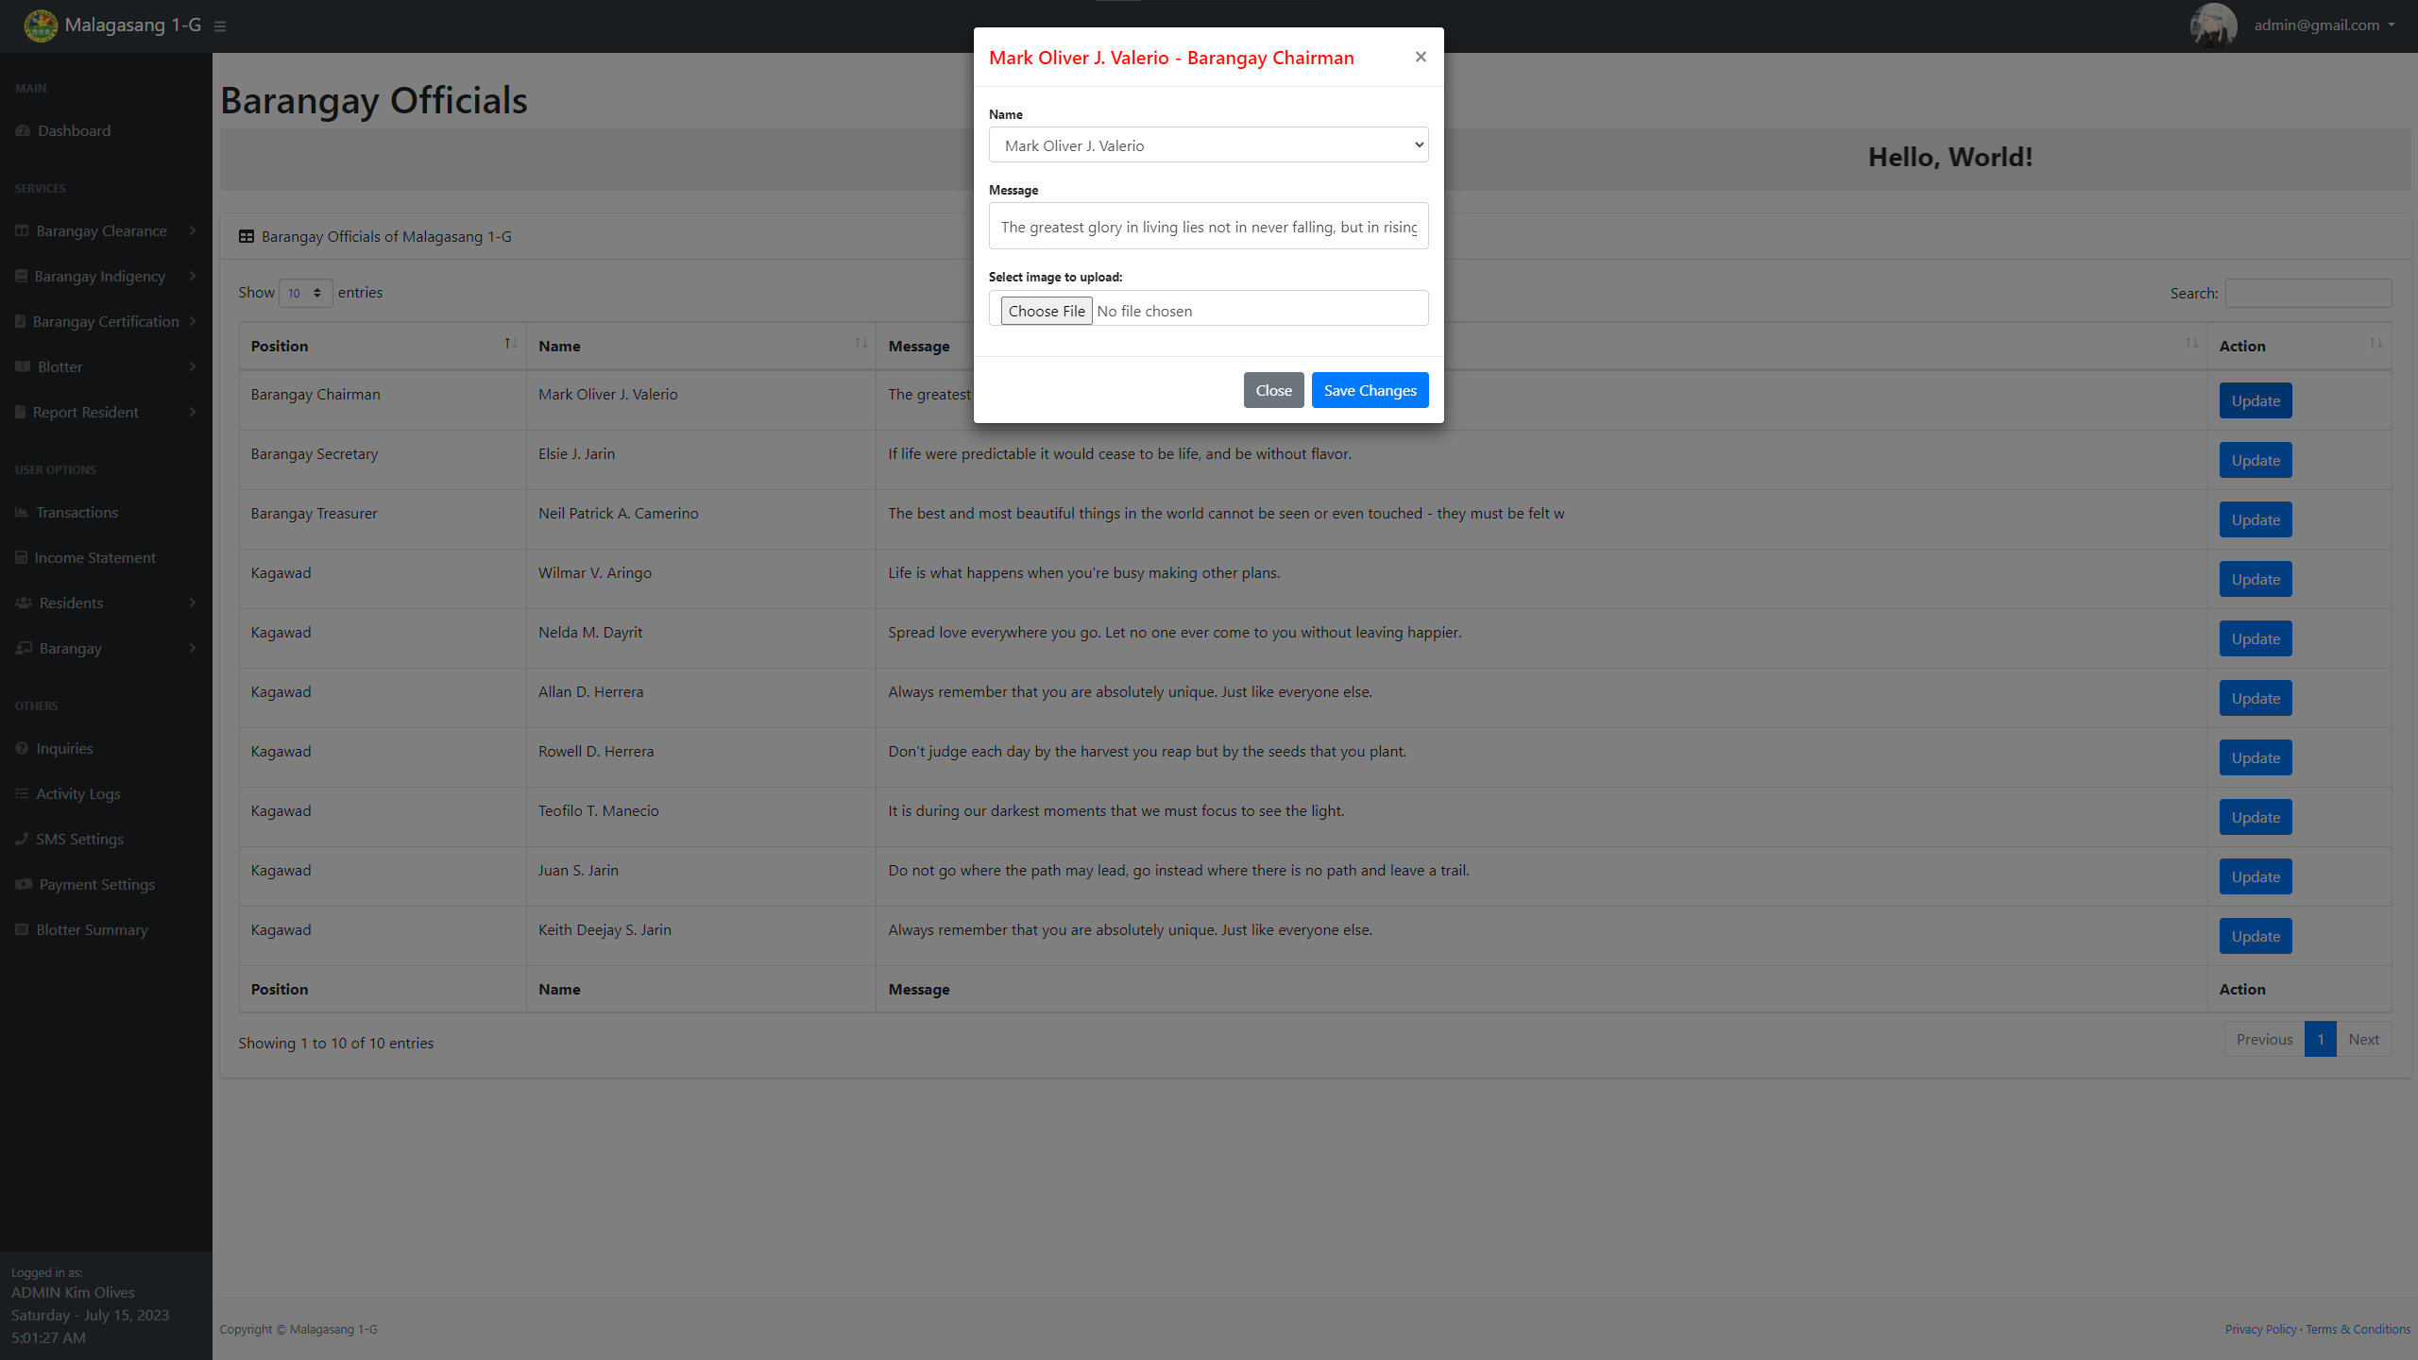View the Blotter Summary section
The width and height of the screenshot is (2418, 1360).
(92, 929)
